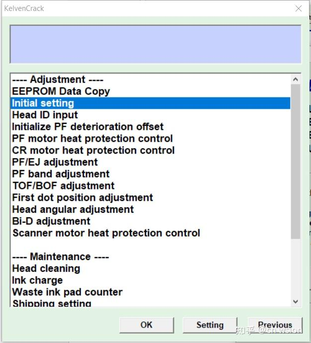Choose PF band adjustment entry
The height and width of the screenshot is (343, 311).
click(61, 174)
